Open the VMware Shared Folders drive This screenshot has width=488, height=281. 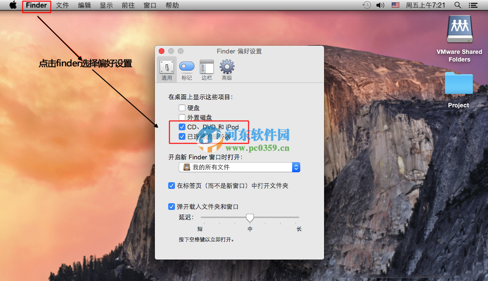(459, 30)
